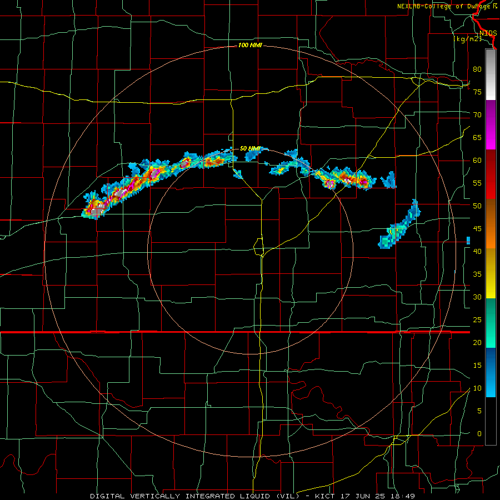This screenshot has width=500, height=500.
Task: Pick the 35 scale value
Action: pyautogui.click(x=477, y=274)
